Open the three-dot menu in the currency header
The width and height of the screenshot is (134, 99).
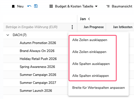coord(72,27)
